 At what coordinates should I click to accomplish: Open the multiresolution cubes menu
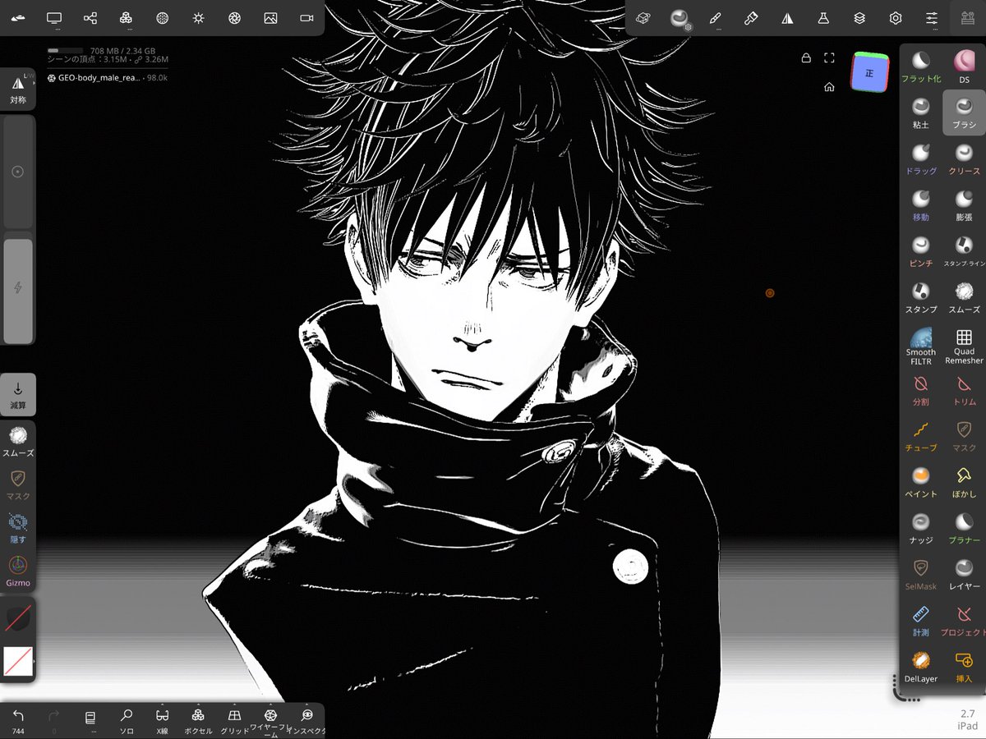[x=126, y=17]
